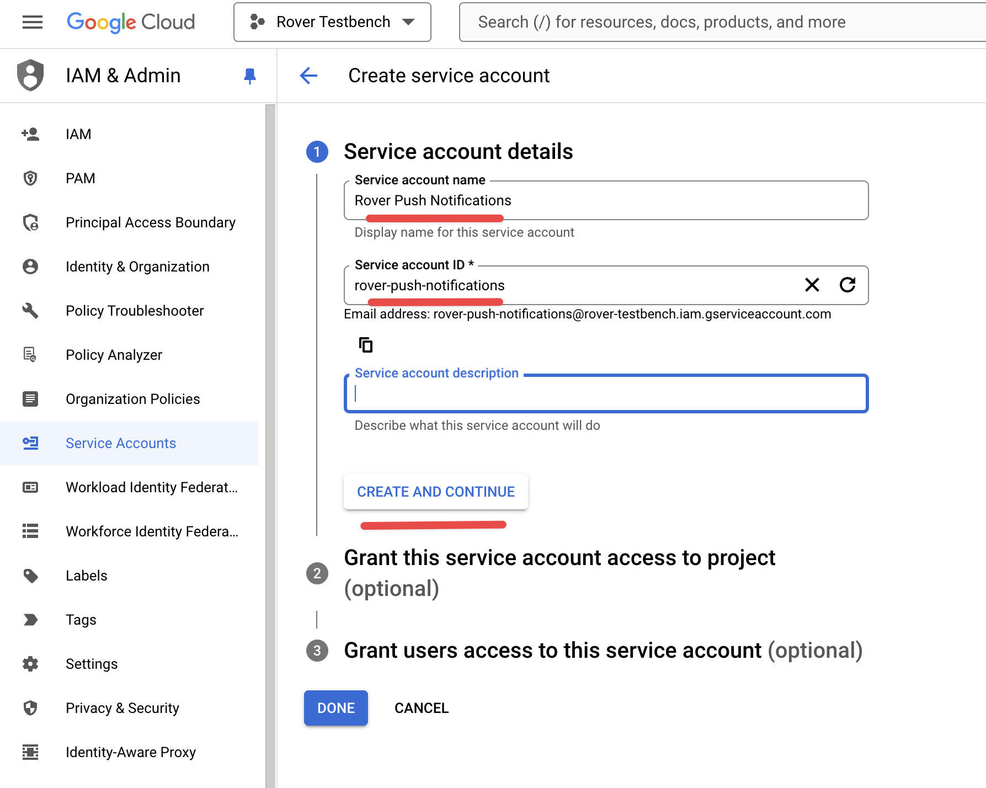Open Workforce Identity Federation
The height and width of the screenshot is (788, 986).
point(152,531)
